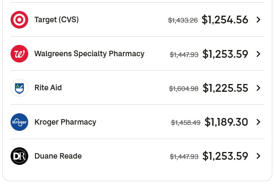Open Rite Aid chevron arrow

tap(258, 88)
